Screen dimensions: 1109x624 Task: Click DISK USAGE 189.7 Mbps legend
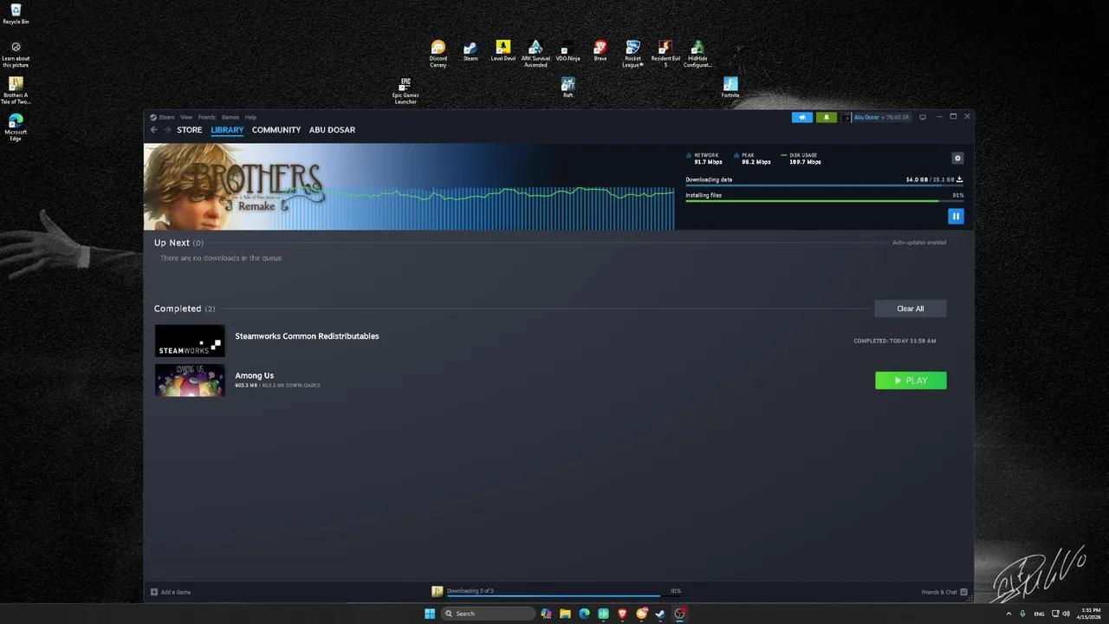pyautogui.click(x=801, y=159)
